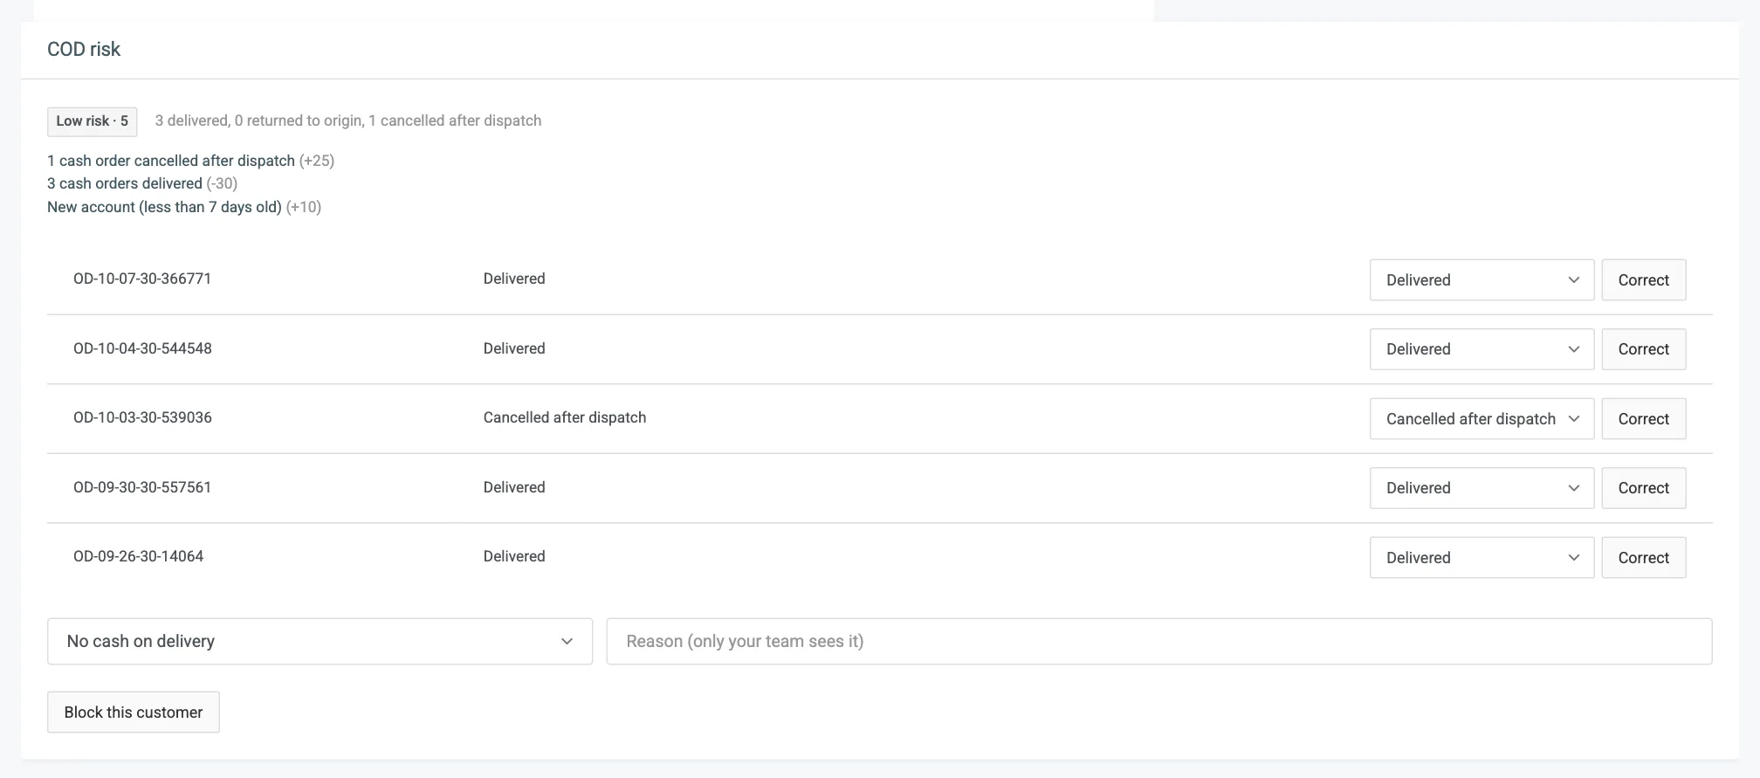Image resolution: width=1760 pixels, height=778 pixels.
Task: Select order number OD-10-04-30-544548
Action: coord(142,348)
